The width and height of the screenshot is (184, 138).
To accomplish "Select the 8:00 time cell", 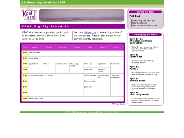I will pos(25,76).
